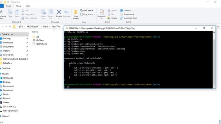Click the terminal vertical scrollbar thumb
The image size is (221, 124).
[x=214, y=63]
